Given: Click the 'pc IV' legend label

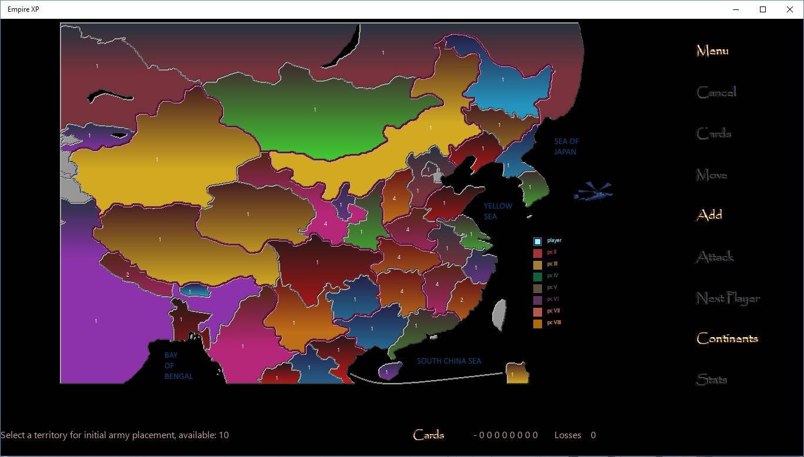Looking at the screenshot, I should tap(553, 275).
